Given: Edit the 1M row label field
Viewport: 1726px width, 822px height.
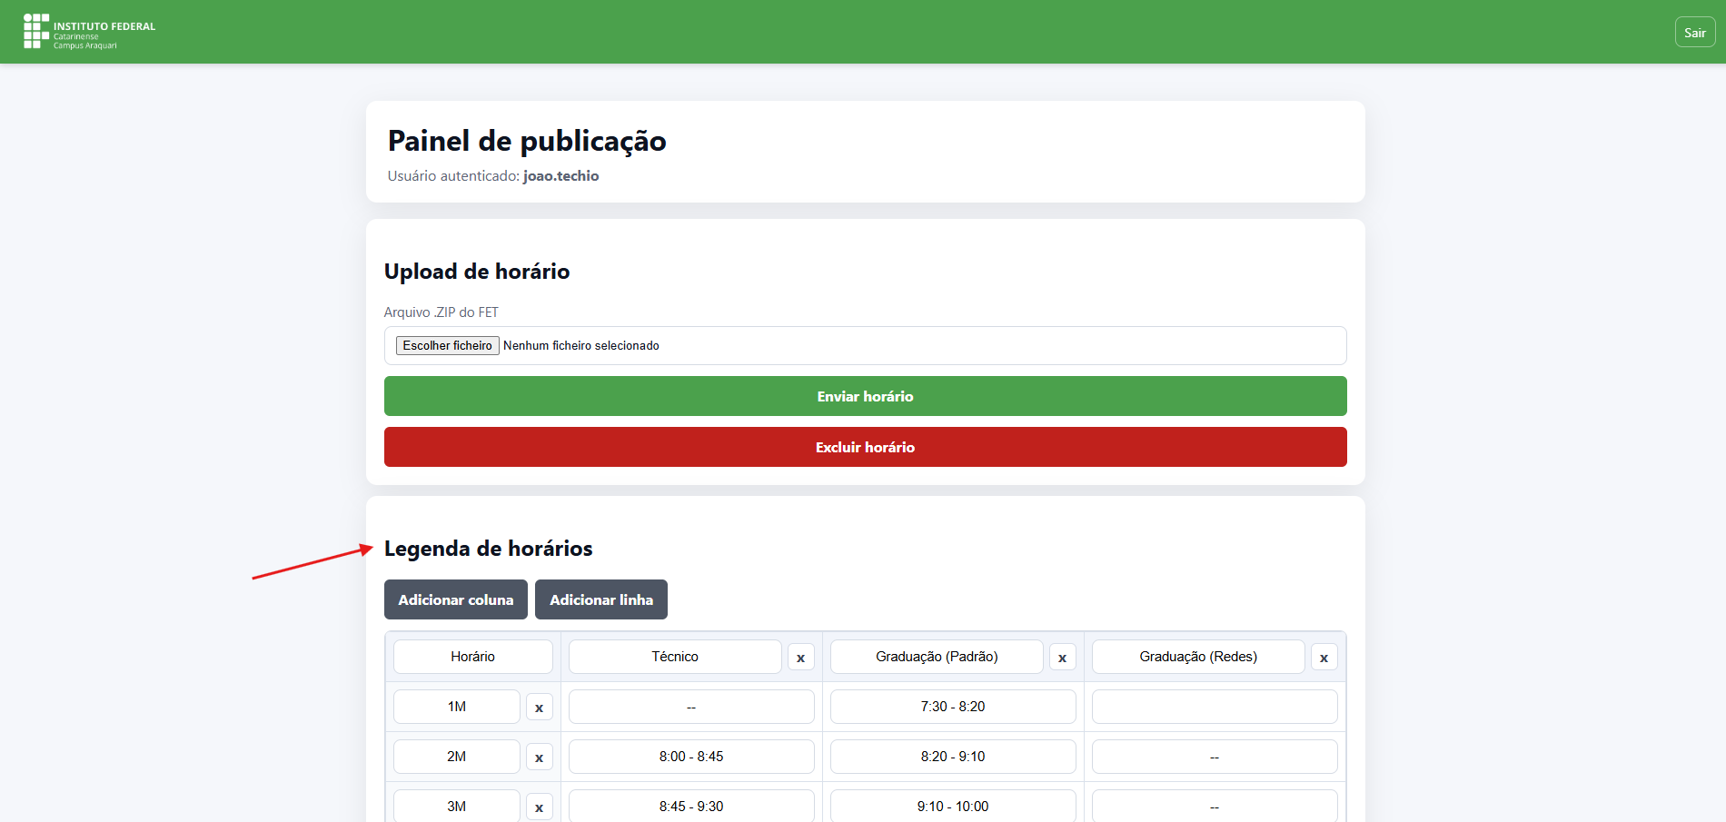Looking at the screenshot, I should pyautogui.click(x=456, y=707).
